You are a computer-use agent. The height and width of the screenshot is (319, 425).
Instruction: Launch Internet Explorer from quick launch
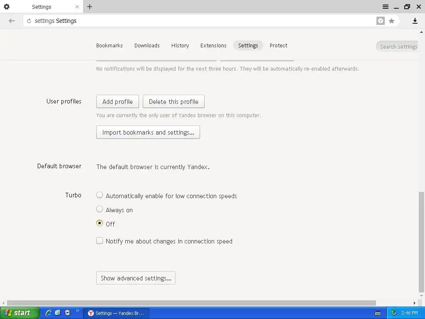coord(49,313)
